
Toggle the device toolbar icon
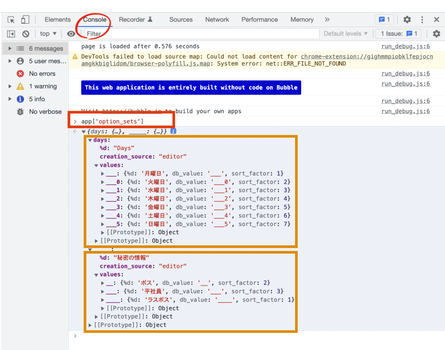point(25,20)
